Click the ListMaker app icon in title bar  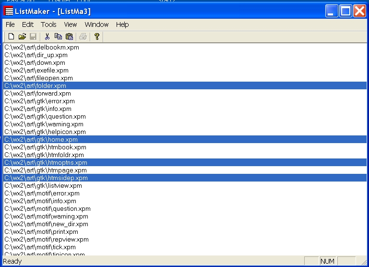pyautogui.click(x=9, y=11)
